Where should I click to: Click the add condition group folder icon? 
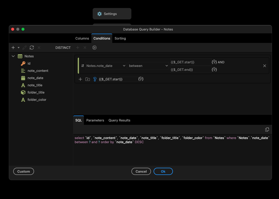[87, 79]
